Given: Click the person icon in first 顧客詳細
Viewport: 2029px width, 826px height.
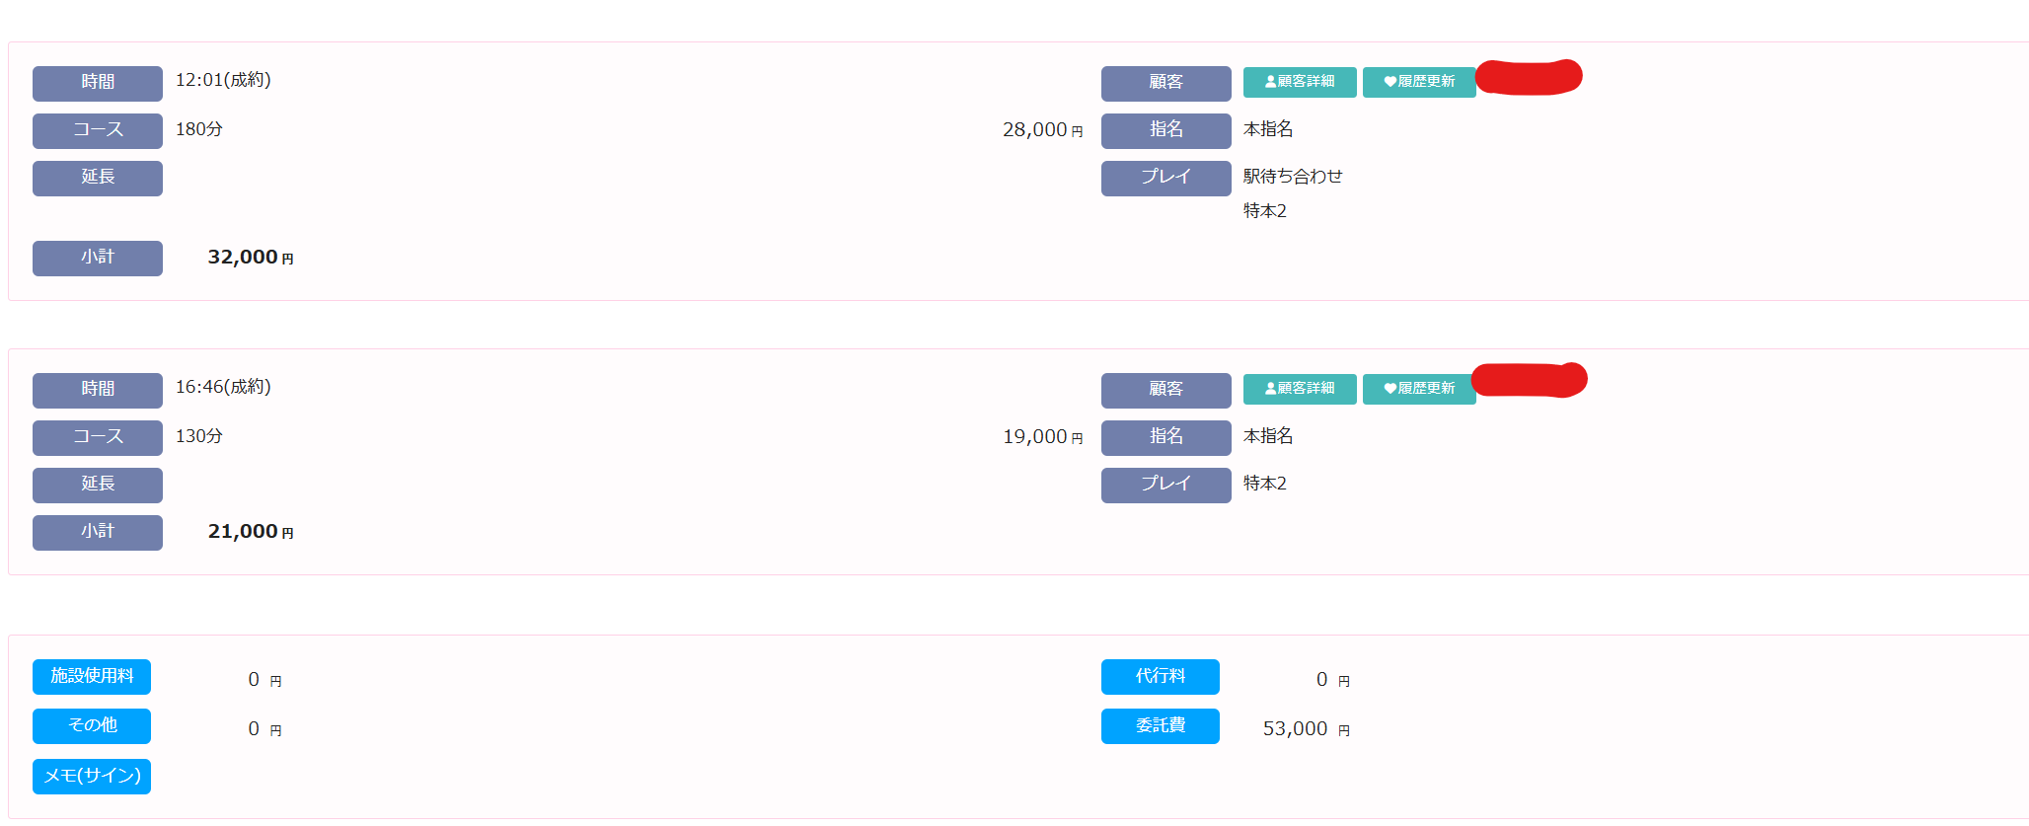Looking at the screenshot, I should 1270,82.
